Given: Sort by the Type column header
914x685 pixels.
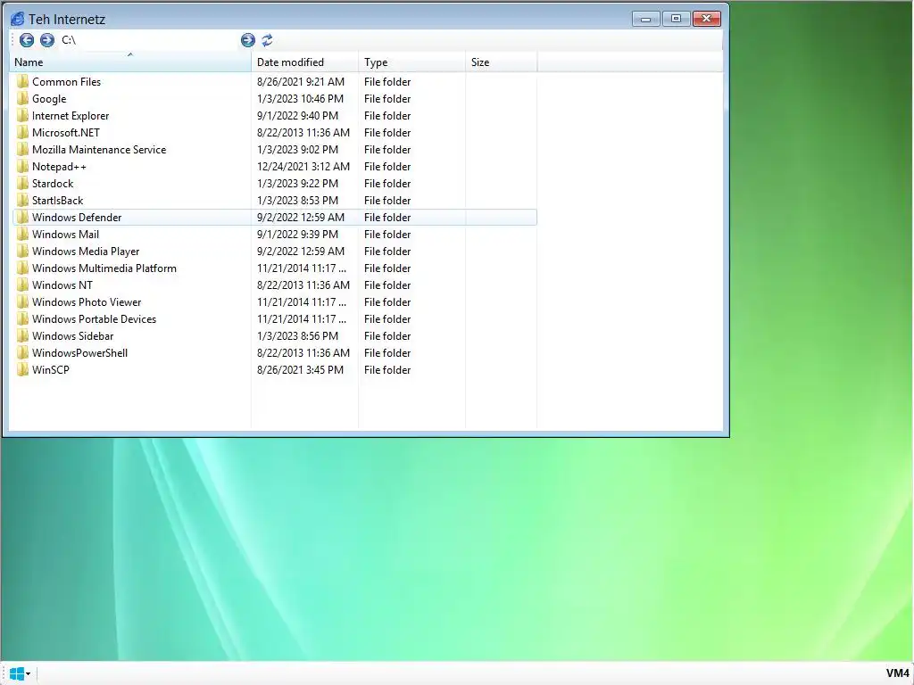Looking at the screenshot, I should (x=412, y=62).
